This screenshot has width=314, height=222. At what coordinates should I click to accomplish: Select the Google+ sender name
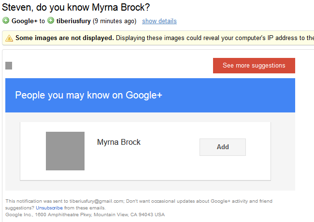point(25,21)
